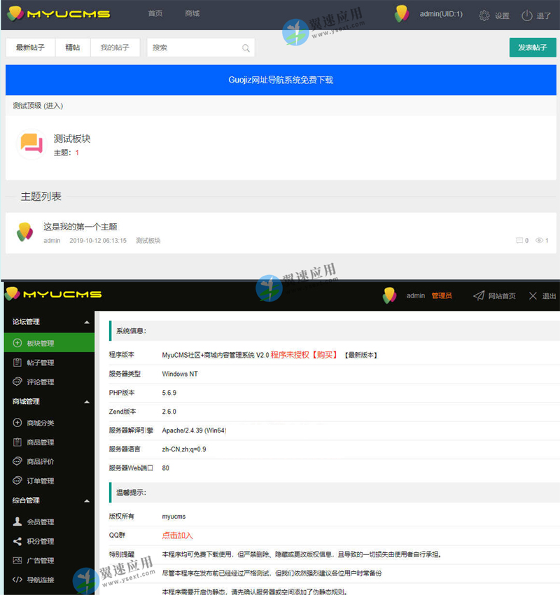Click the settings gear icon in header

[484, 15]
